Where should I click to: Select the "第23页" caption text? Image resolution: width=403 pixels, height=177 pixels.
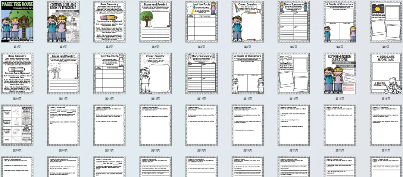pos(201,150)
